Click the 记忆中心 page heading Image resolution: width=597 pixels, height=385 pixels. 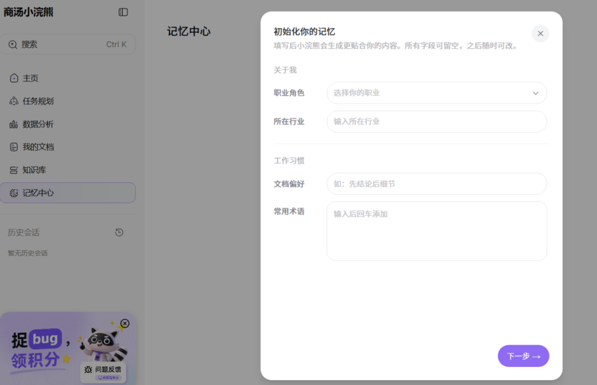pyautogui.click(x=189, y=31)
